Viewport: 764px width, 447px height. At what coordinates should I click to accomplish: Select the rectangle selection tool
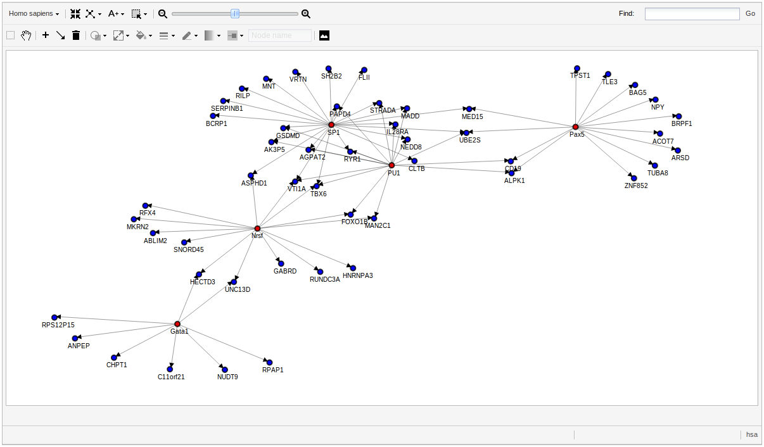[x=10, y=35]
